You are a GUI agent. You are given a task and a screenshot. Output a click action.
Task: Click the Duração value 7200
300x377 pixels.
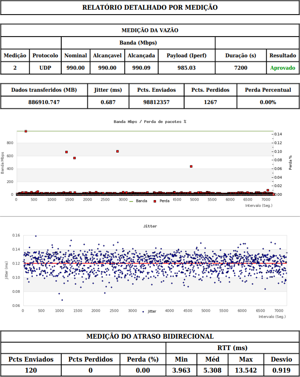click(x=241, y=68)
